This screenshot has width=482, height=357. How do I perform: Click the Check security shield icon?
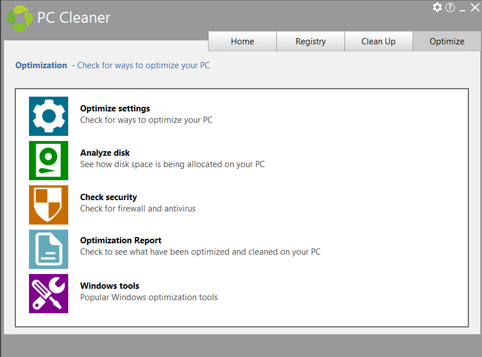coord(48,205)
